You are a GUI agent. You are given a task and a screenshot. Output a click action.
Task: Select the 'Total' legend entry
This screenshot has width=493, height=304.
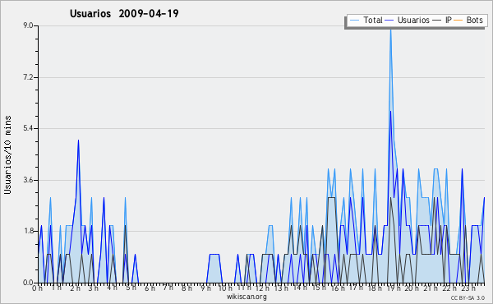click(366, 20)
